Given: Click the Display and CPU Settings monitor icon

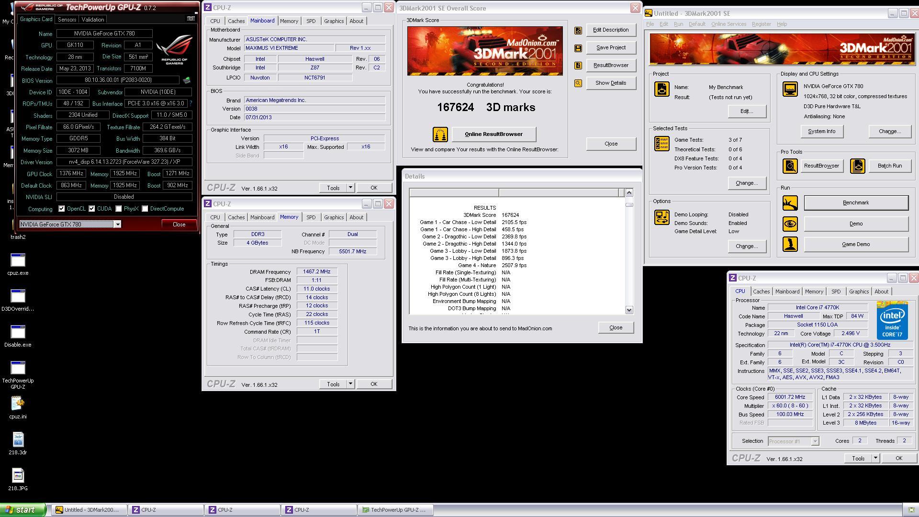Looking at the screenshot, I should pos(790,89).
